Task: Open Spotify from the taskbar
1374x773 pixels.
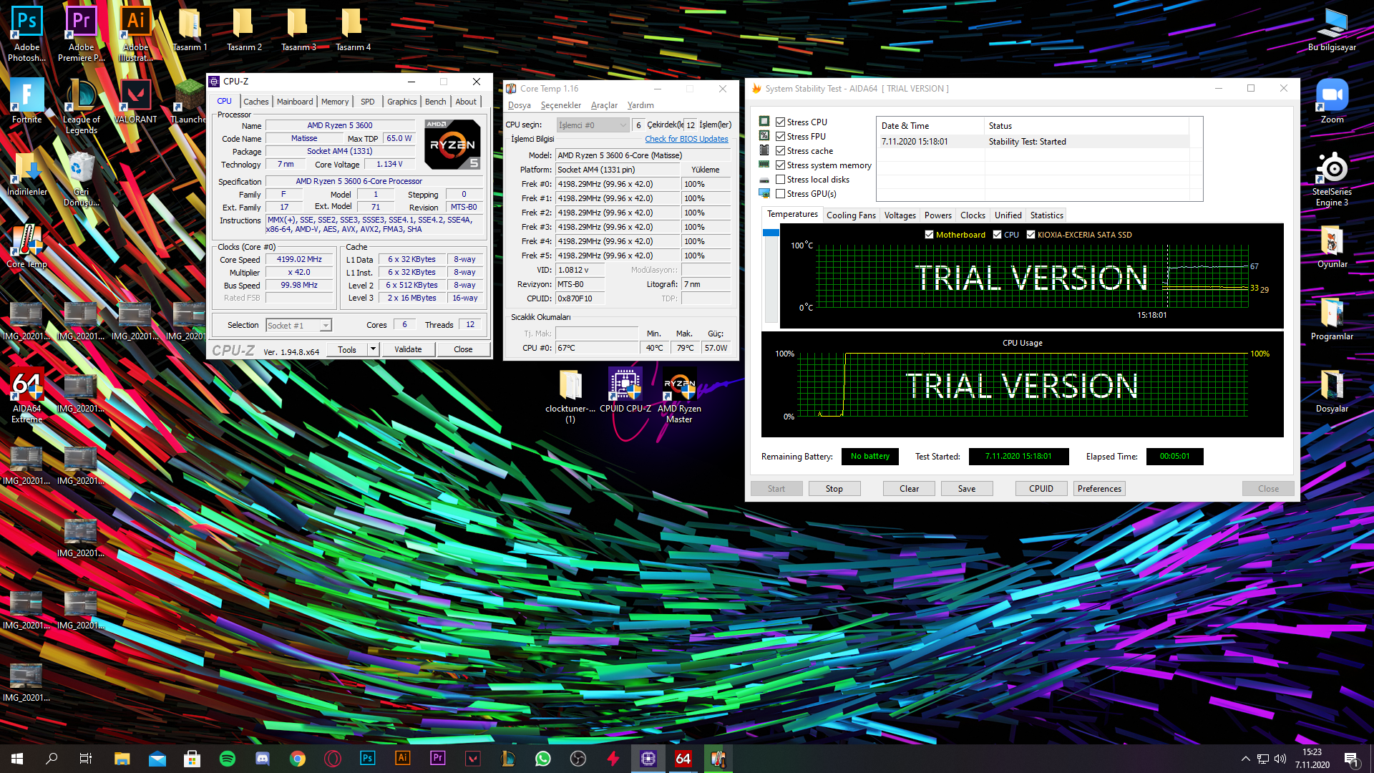Action: [x=228, y=759]
